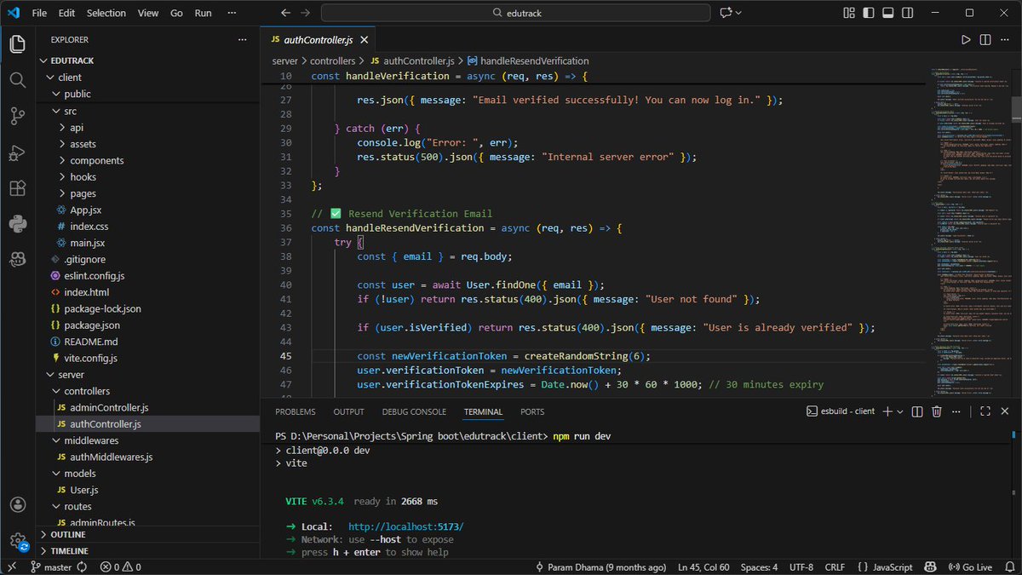This screenshot has width=1022, height=575.
Task: Switch to the PORTS tab
Action: pos(532,411)
